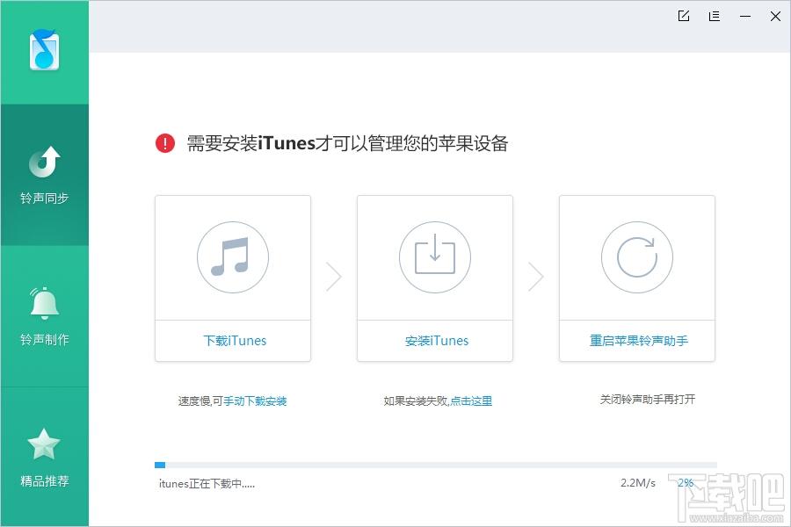Open the 手动下载安装 link
Viewport: 791px width, 527px height.
[255, 401]
